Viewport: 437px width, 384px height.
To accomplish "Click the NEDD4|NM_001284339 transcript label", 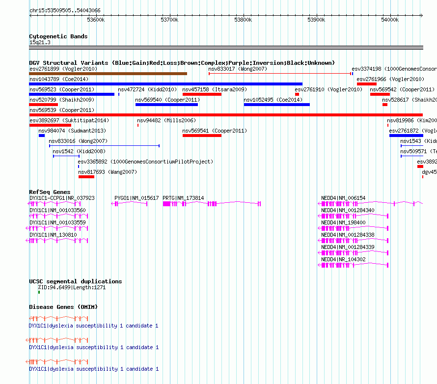I will (348, 247).
